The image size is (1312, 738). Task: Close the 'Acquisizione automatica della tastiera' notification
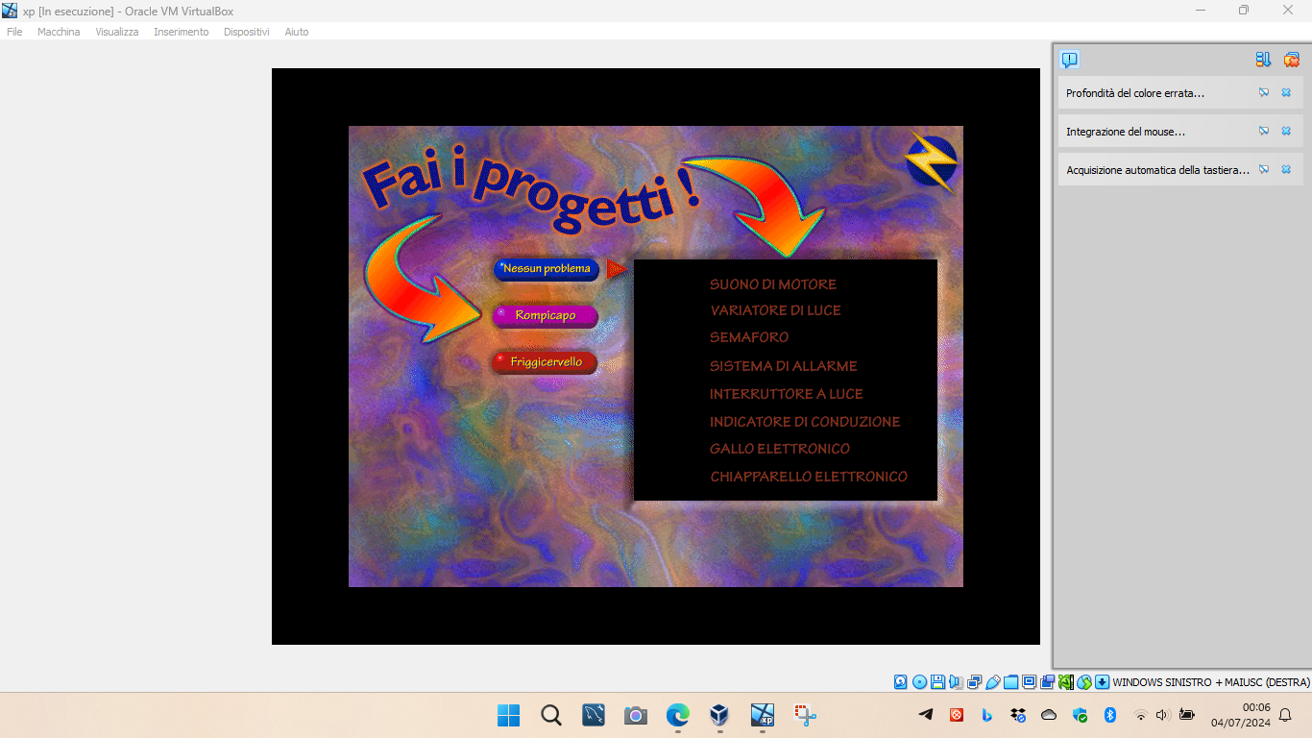point(1286,169)
